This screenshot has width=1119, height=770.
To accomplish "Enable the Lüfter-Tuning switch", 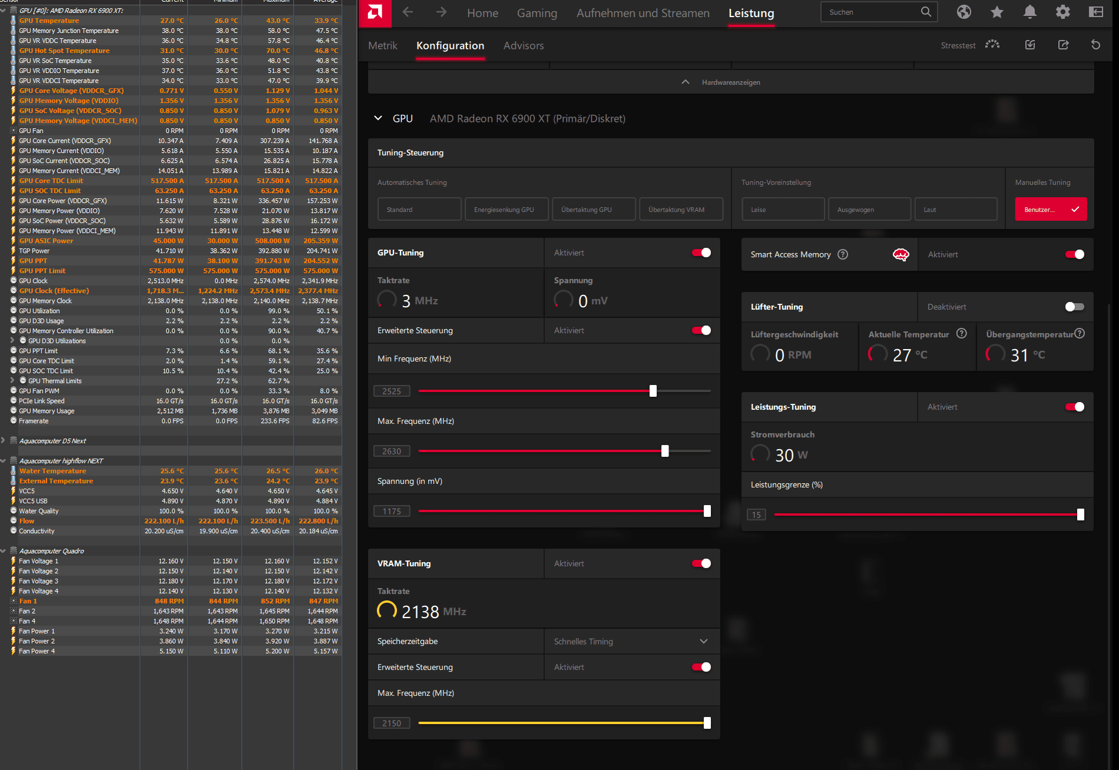I will (1075, 307).
